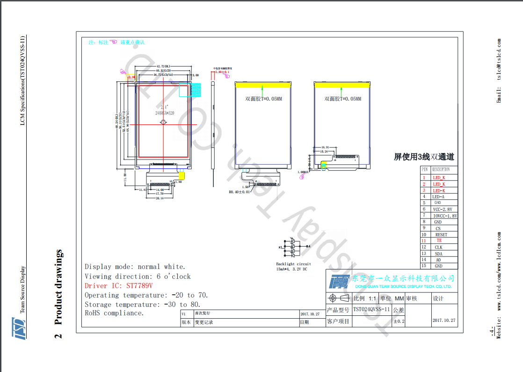Screen dimensions: 523x372
Task: Click the pointing hand icon in the top note
Action: [114, 42]
